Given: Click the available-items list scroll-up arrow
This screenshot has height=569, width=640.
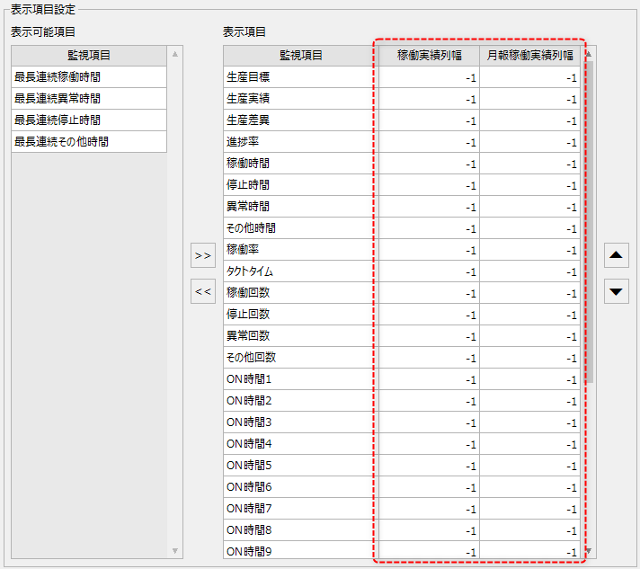Looking at the screenshot, I should click(x=175, y=54).
